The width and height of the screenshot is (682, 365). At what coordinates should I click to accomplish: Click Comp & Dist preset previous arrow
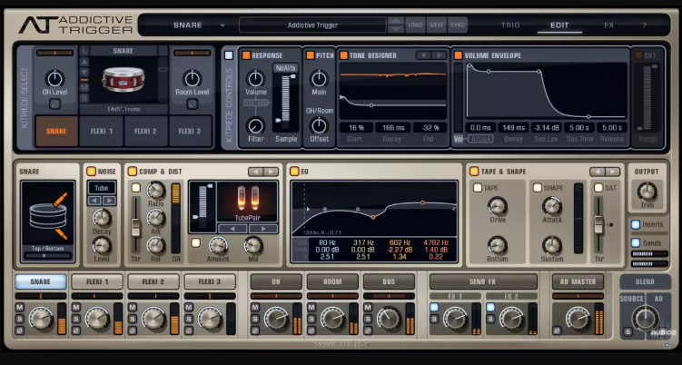click(256, 172)
